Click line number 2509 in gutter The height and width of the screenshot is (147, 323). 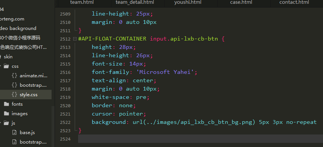point(65,14)
